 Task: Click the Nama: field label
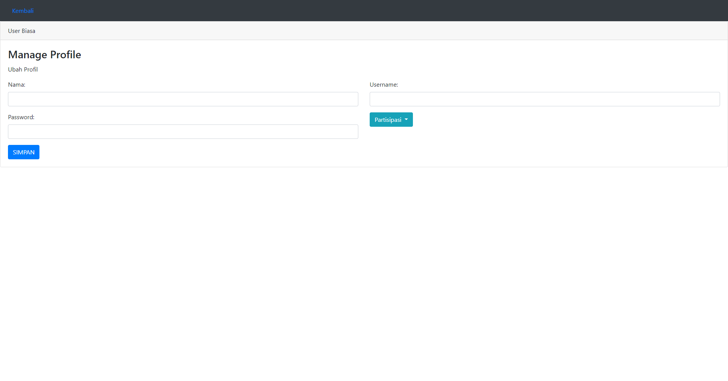pos(17,85)
